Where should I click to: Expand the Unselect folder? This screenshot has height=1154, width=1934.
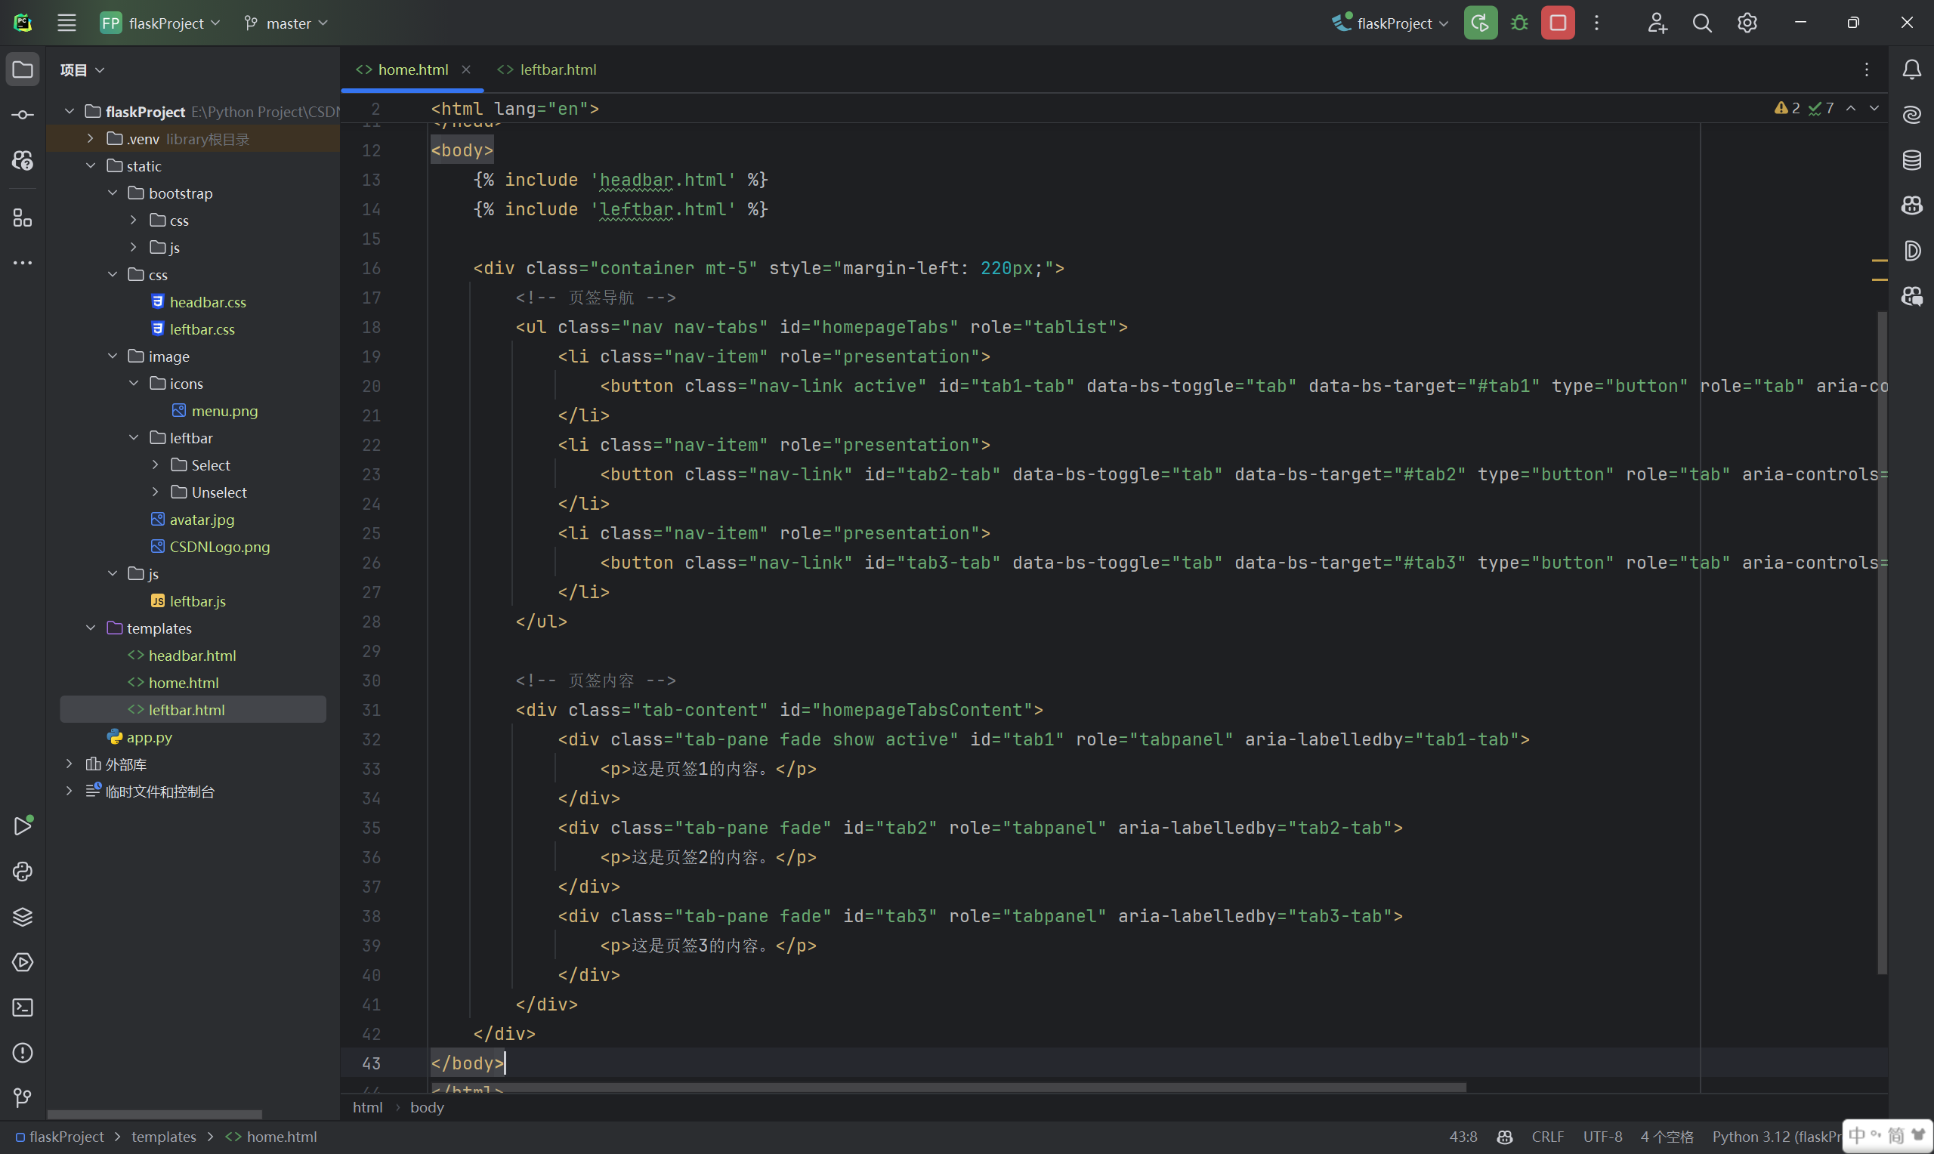pyautogui.click(x=155, y=492)
